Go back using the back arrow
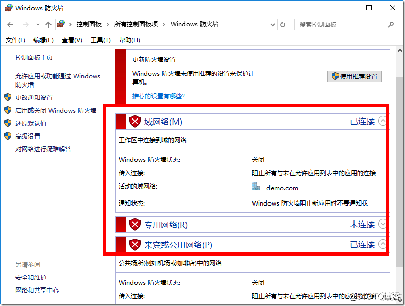Image resolution: width=405 pixels, height=306 pixels. [10, 25]
